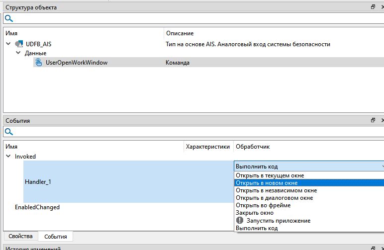Choose Открыть в диалоговом окне option
The image size is (384, 250).
click(x=274, y=198)
